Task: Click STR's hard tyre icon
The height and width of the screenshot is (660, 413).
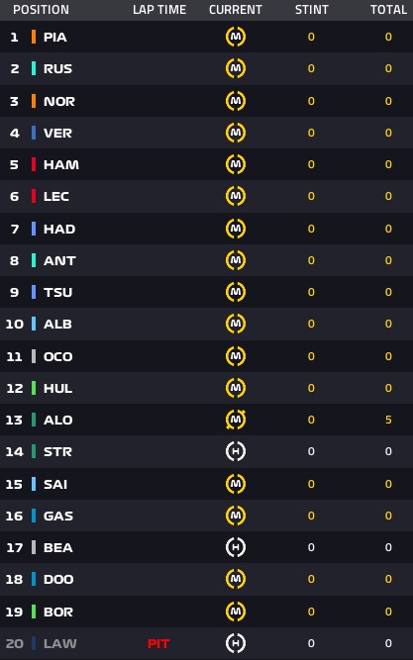Action: pos(236,451)
